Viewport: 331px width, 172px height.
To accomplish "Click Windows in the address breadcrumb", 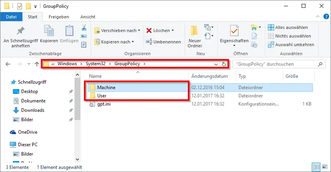I will point(67,64).
